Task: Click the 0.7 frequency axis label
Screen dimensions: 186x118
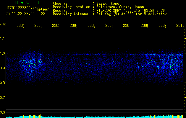Action: pyautogui.click(x=2, y=98)
